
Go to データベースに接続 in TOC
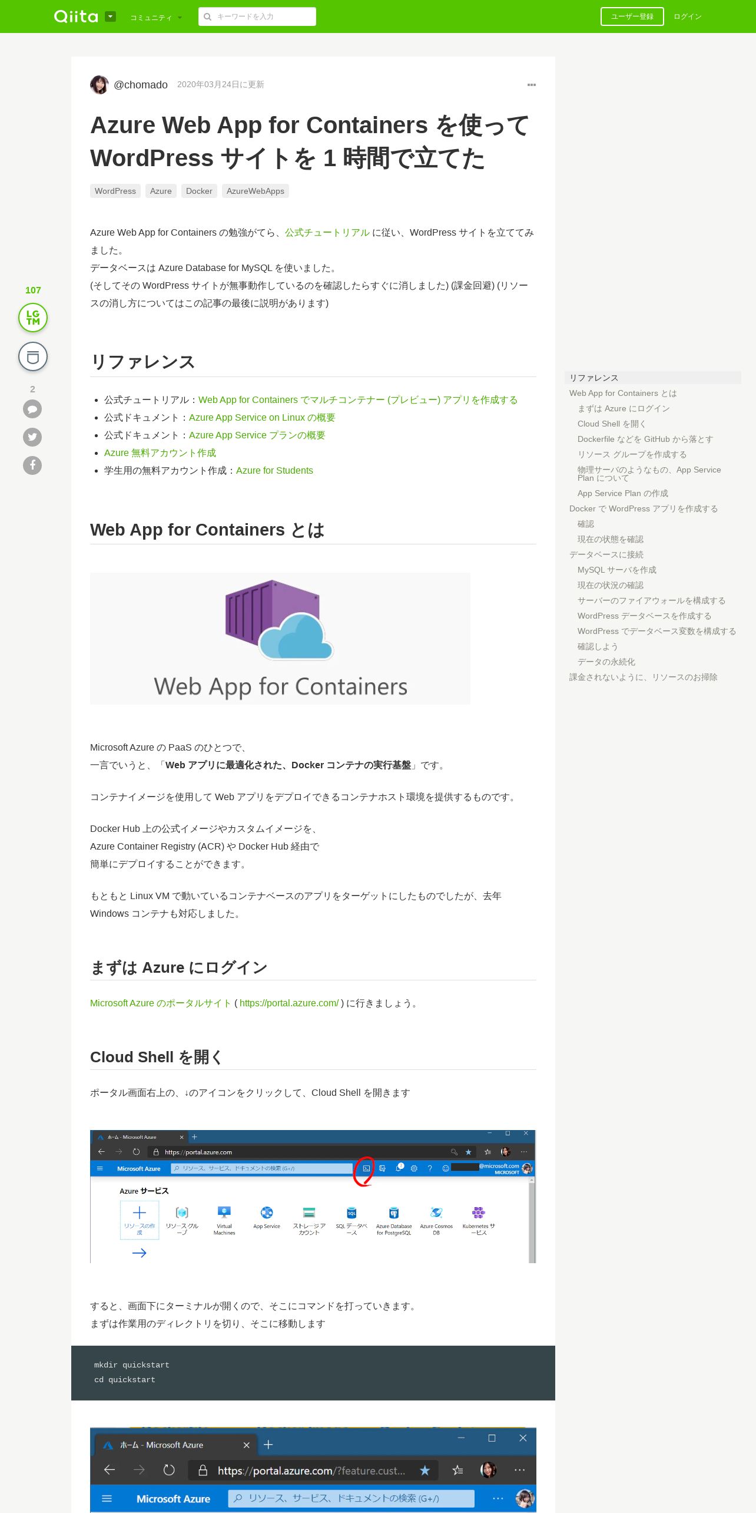coord(606,554)
